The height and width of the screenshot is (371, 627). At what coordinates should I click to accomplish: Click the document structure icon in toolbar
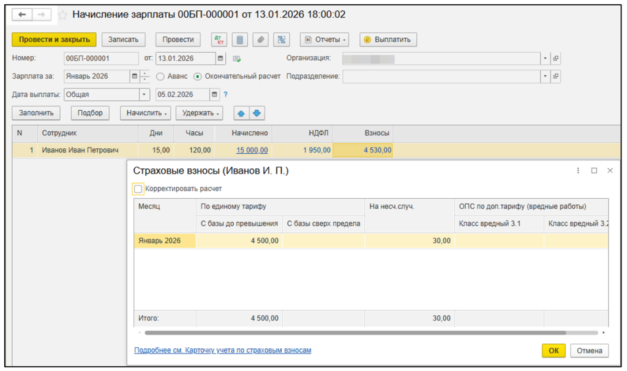(282, 40)
